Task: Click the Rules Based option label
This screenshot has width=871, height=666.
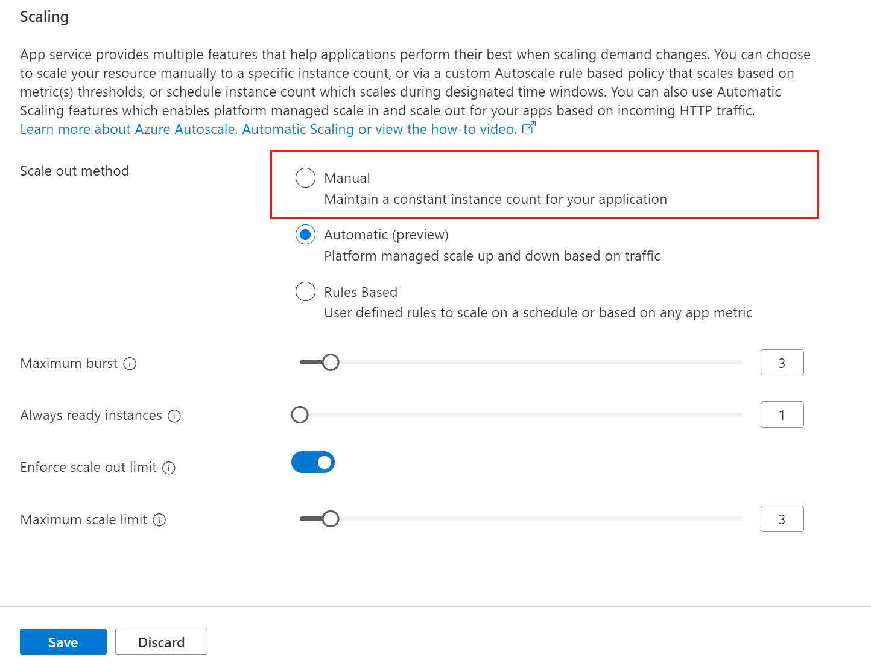Action: point(361,292)
